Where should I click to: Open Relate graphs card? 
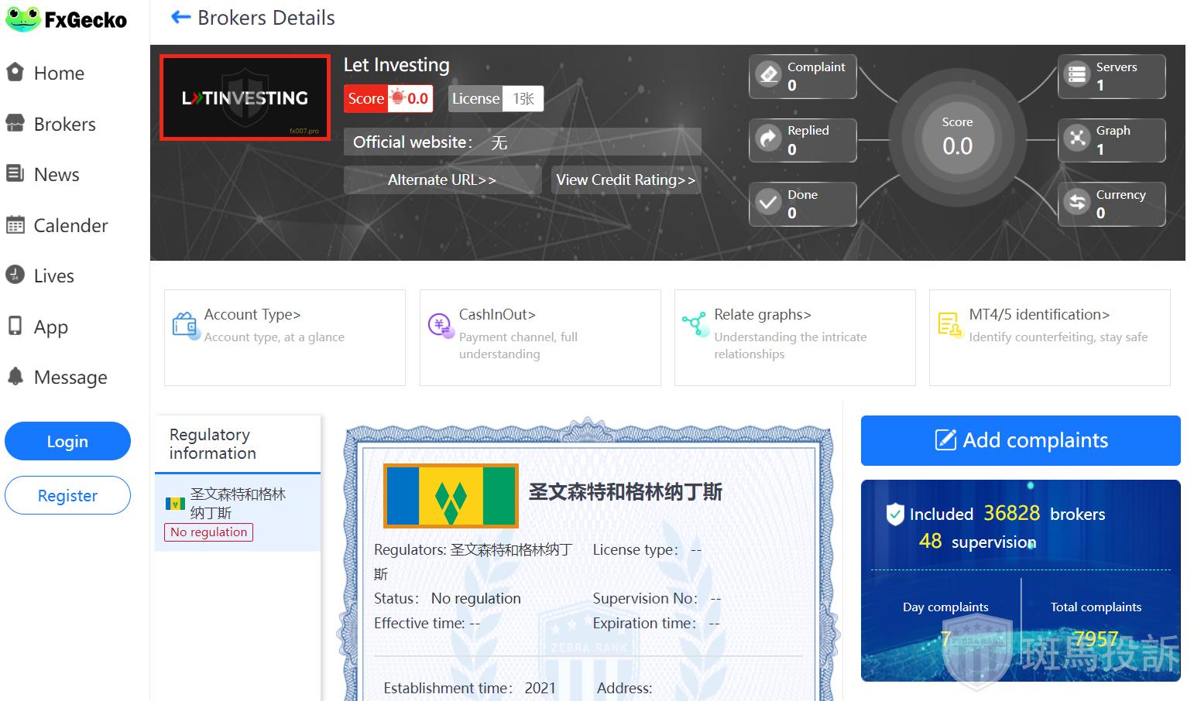pos(794,337)
